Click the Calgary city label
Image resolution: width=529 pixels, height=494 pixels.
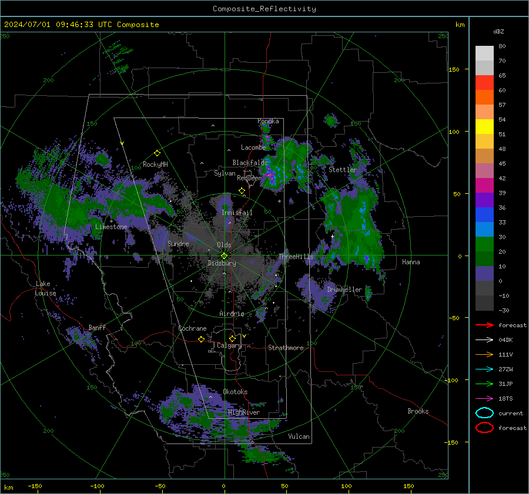click(229, 345)
